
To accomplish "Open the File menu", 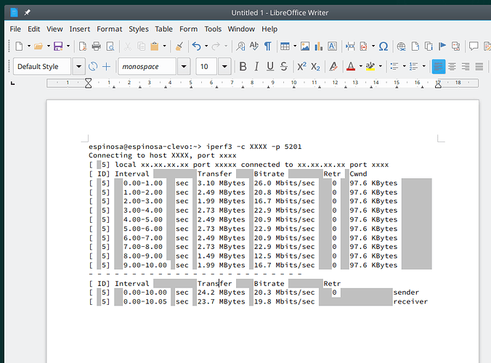I will tap(15, 29).
